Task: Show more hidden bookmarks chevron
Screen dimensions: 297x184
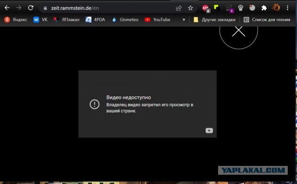Action: pos(184,19)
